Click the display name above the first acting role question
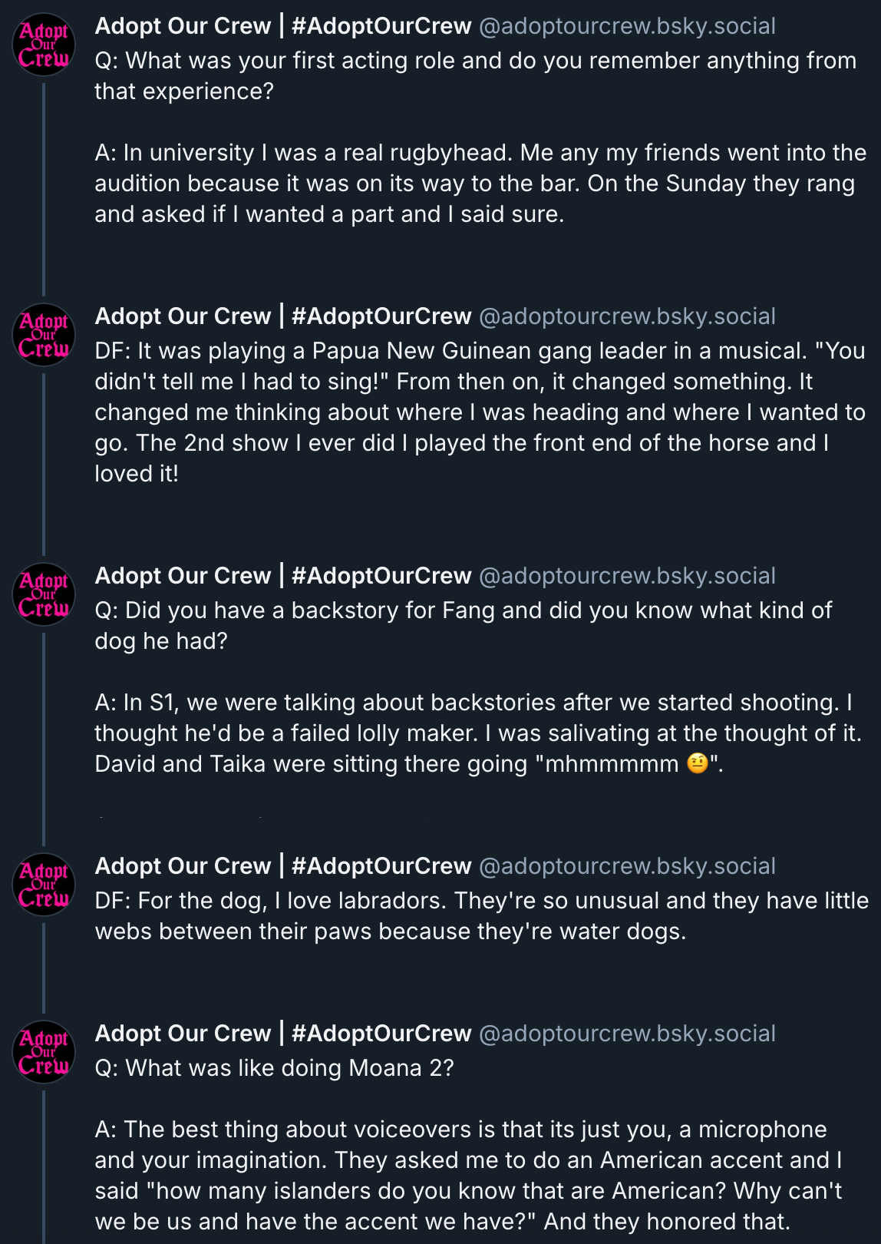Screen dimensions: 881x1244 coord(282,26)
